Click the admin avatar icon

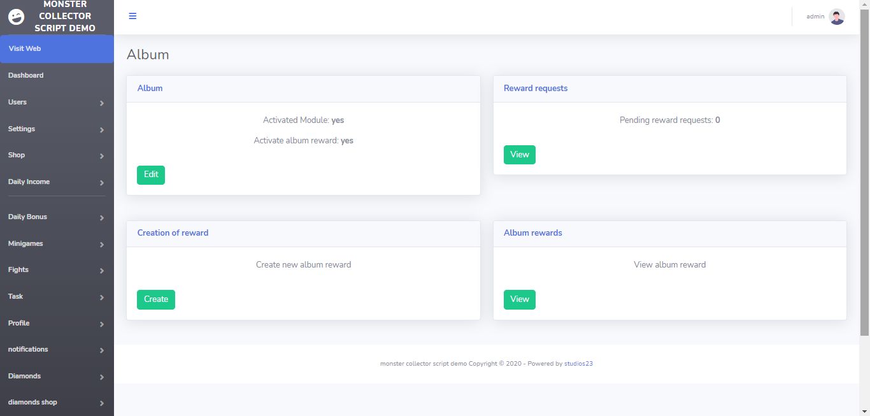point(837,17)
